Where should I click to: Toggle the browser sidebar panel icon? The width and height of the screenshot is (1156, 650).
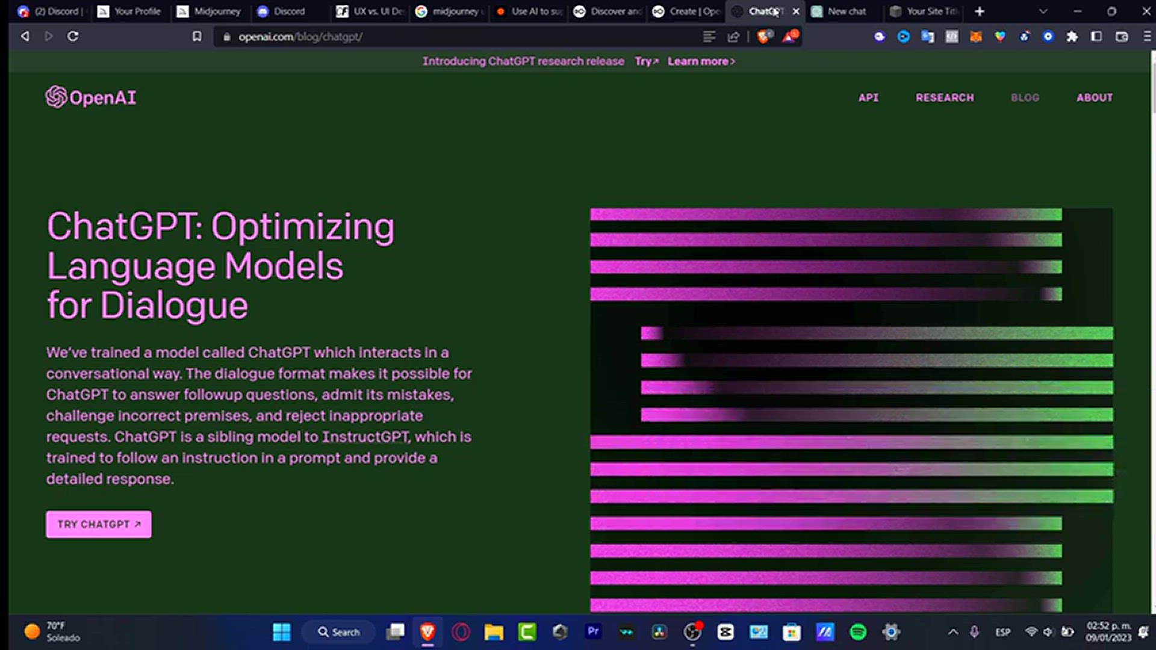coord(1096,37)
